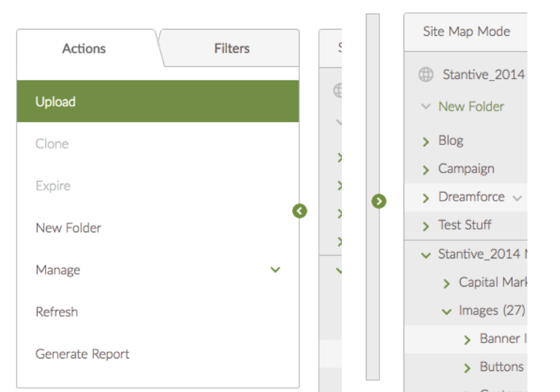Switch to the Filters tab

[232, 48]
